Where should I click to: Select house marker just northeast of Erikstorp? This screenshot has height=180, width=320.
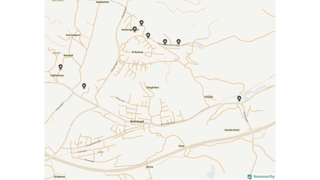point(148,35)
